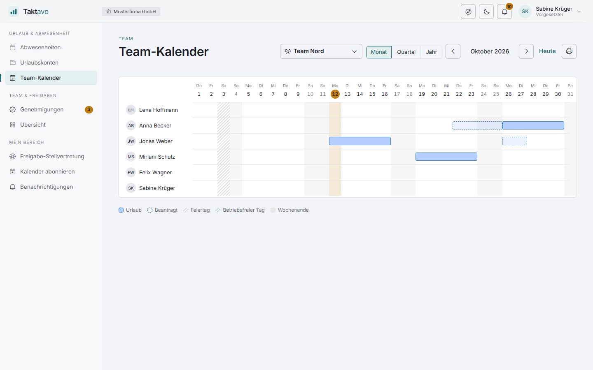The height and width of the screenshot is (370, 593).
Task: Open the compass guide icon button
Action: (x=468, y=12)
